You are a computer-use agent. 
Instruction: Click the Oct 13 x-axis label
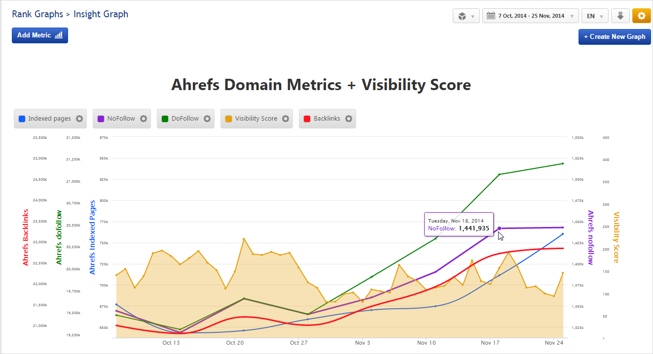[171, 343]
